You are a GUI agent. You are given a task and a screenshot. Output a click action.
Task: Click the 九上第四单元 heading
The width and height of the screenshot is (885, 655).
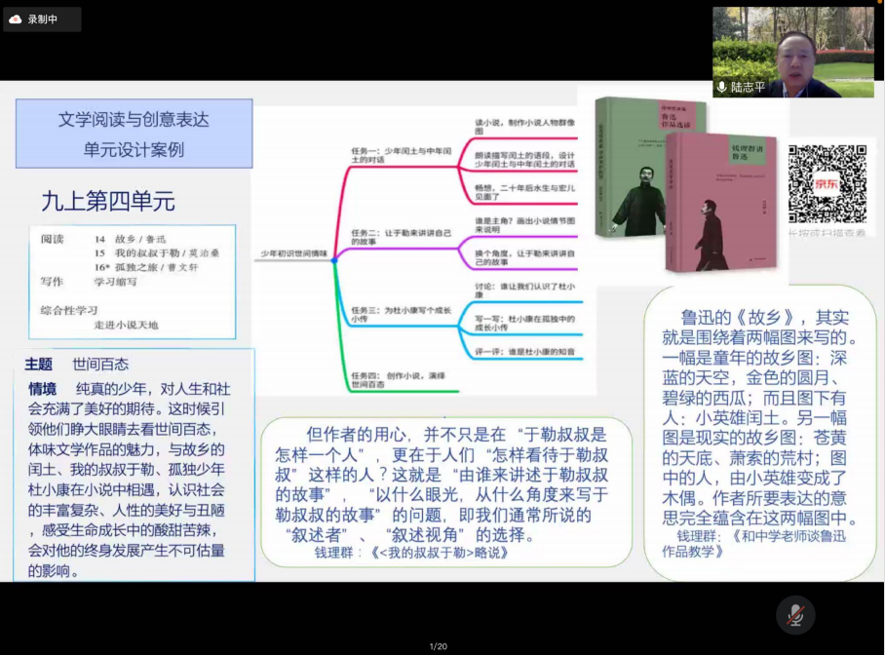coord(108,202)
